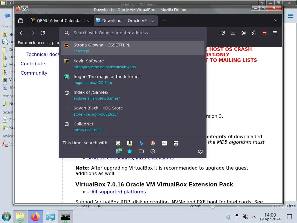Search with Bing engine icon

[x=141, y=143]
